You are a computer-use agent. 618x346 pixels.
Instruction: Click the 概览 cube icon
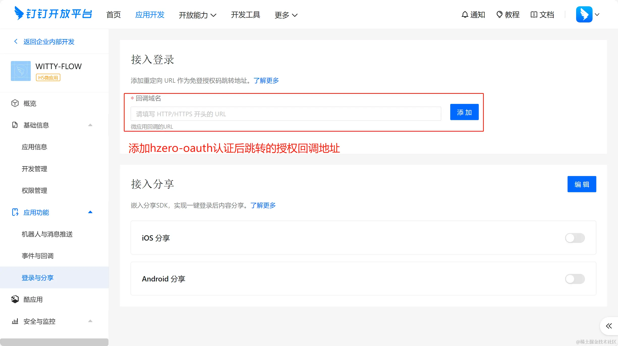[x=15, y=103]
